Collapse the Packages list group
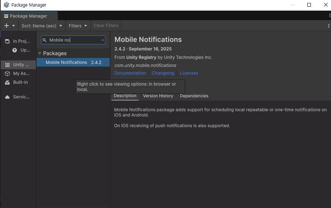 [x=40, y=53]
